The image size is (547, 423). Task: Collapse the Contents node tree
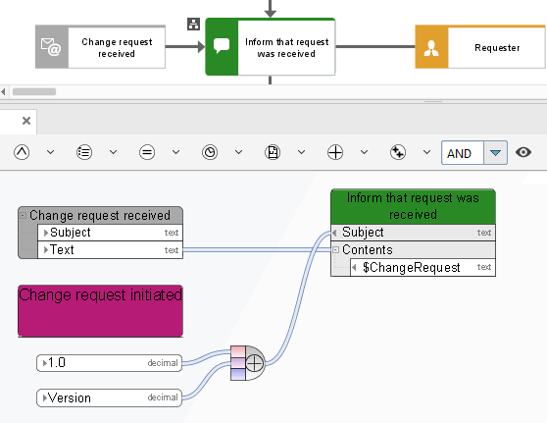click(x=335, y=249)
